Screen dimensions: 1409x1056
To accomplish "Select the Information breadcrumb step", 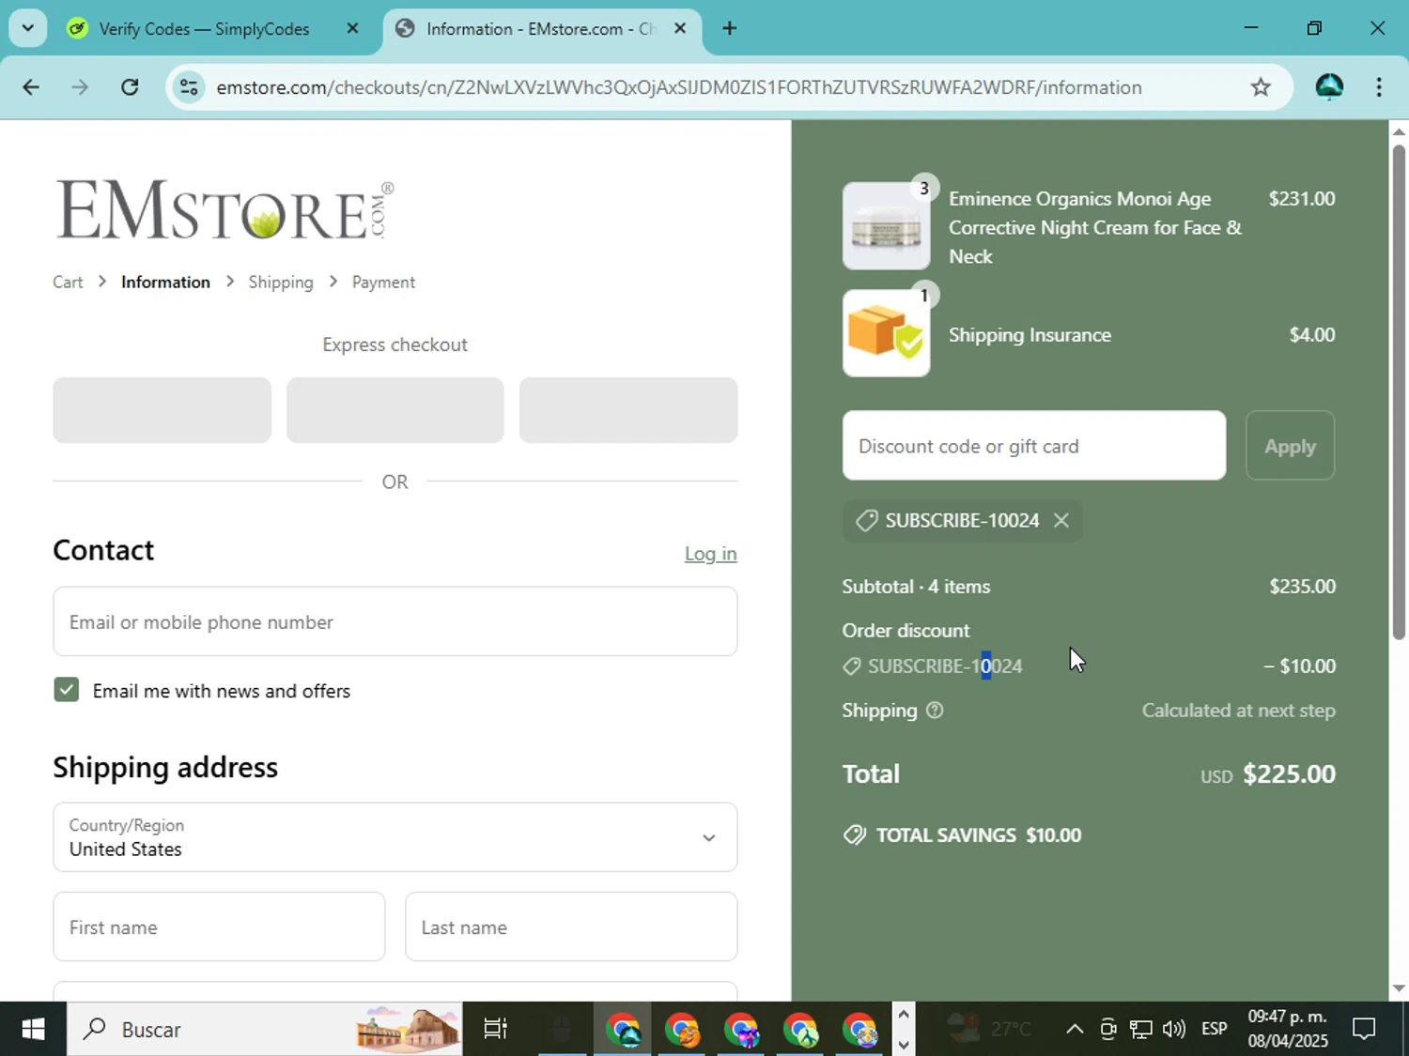I will pos(165,283).
